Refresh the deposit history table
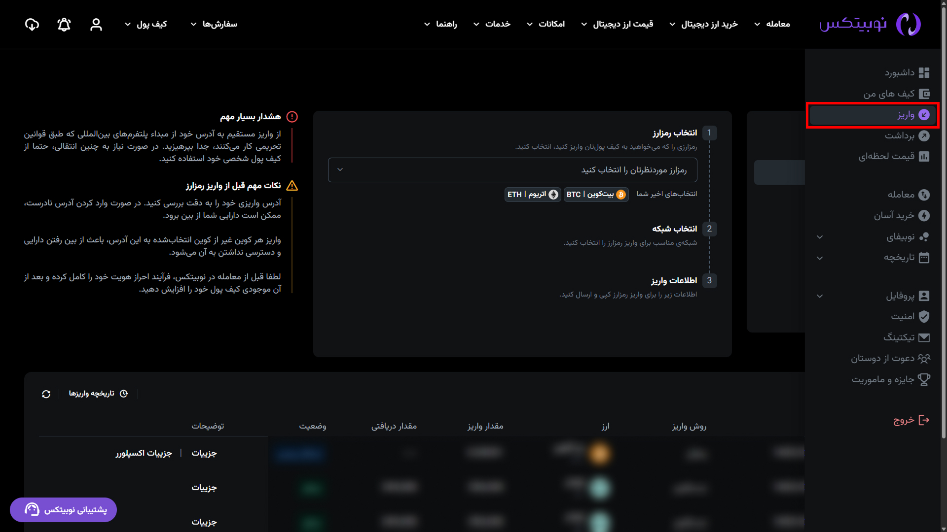The height and width of the screenshot is (532, 947). click(46, 394)
